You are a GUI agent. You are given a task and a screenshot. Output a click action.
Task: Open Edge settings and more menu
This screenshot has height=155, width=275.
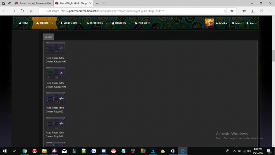tap(270, 11)
